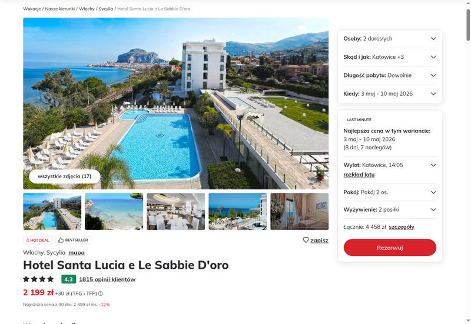Expand the Wyżywienie 2 posiłki selector

[390, 210]
